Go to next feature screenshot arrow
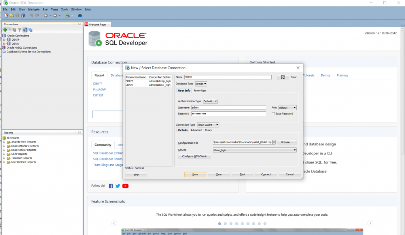 click(x=370, y=223)
